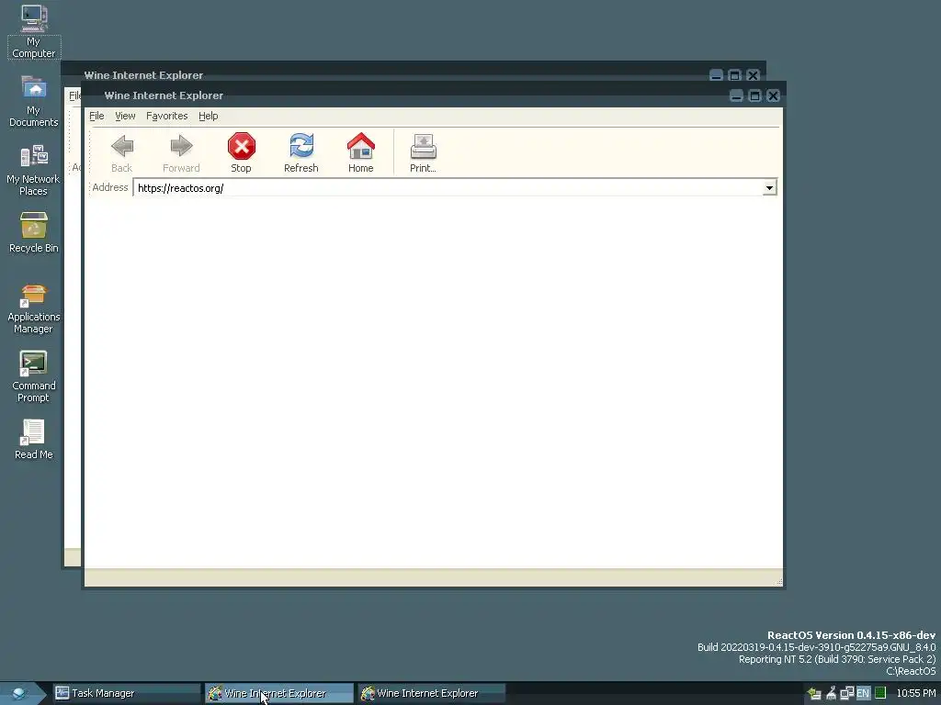Screen dimensions: 941x705
Task: Click the resize grip in the status bar corner
Action: point(778,581)
